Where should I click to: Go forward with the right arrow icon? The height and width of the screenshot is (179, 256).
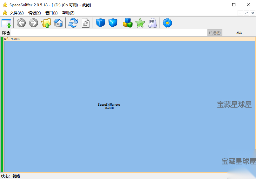tap(34, 23)
